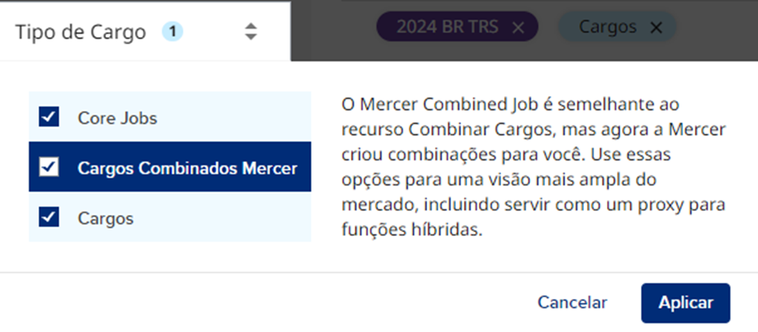Select the Cargos chip label in the top bar
Screen dimensions: 758x332
(607, 27)
